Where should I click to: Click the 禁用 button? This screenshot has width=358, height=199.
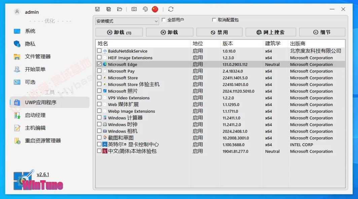[x=219, y=32]
